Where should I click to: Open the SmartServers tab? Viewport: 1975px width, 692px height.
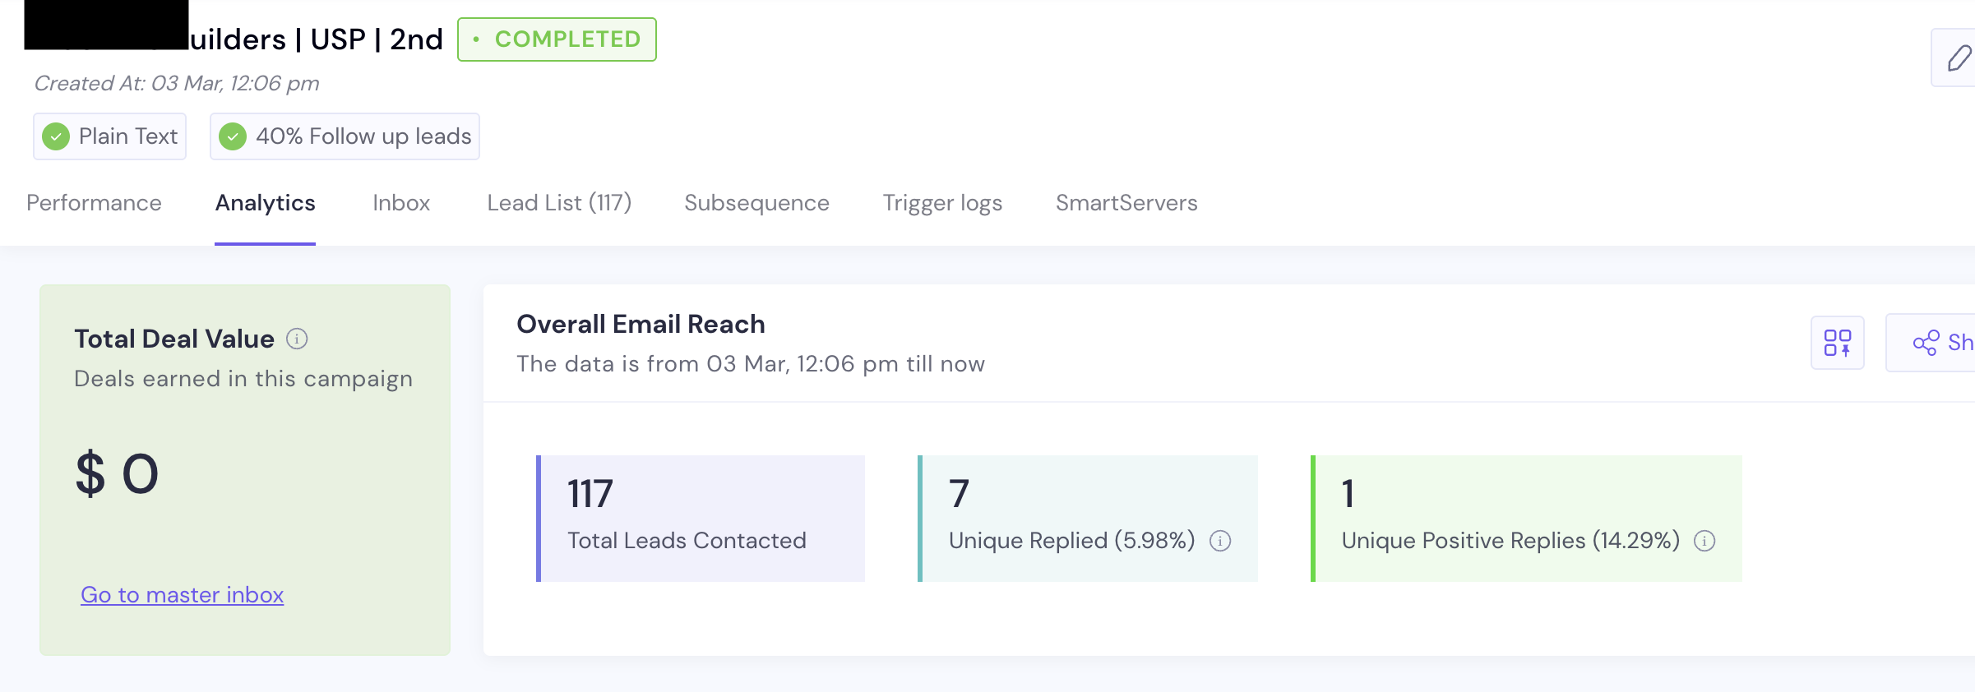click(1126, 203)
